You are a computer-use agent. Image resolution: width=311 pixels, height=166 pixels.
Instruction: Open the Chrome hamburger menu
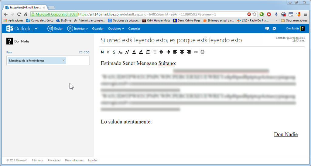(x=305, y=14)
